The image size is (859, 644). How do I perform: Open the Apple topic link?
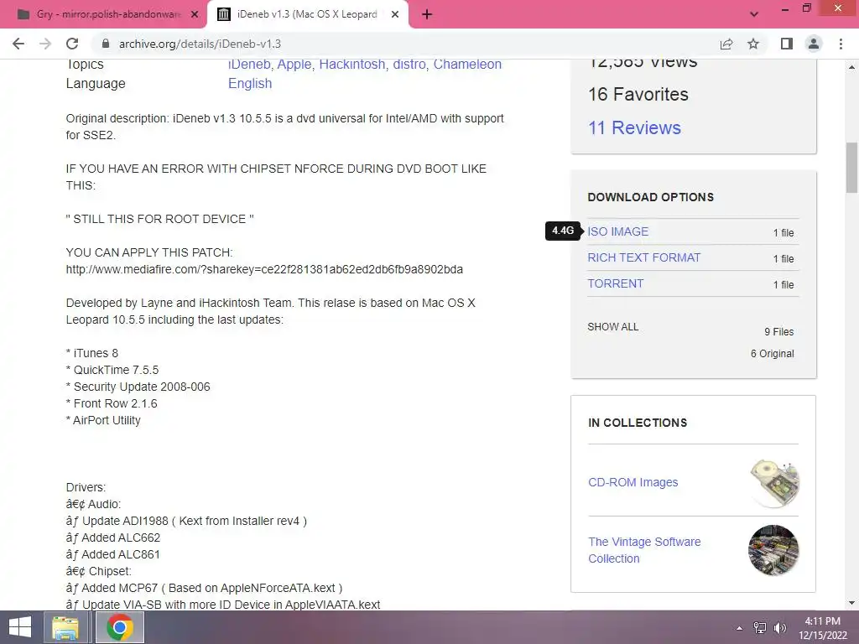294,64
